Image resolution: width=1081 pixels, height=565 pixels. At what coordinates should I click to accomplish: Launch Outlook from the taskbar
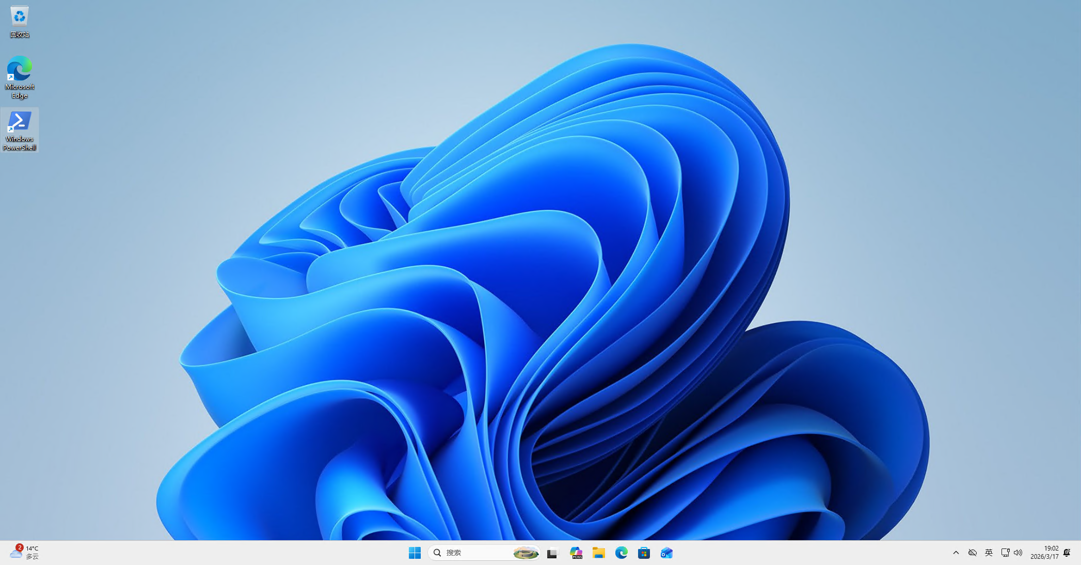click(666, 553)
